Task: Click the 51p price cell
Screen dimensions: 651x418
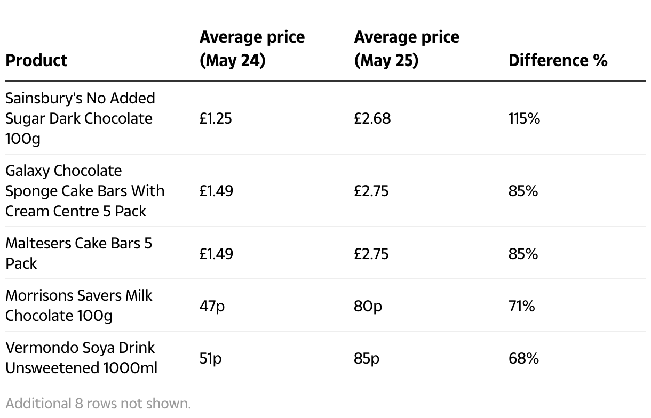Action: (x=210, y=358)
